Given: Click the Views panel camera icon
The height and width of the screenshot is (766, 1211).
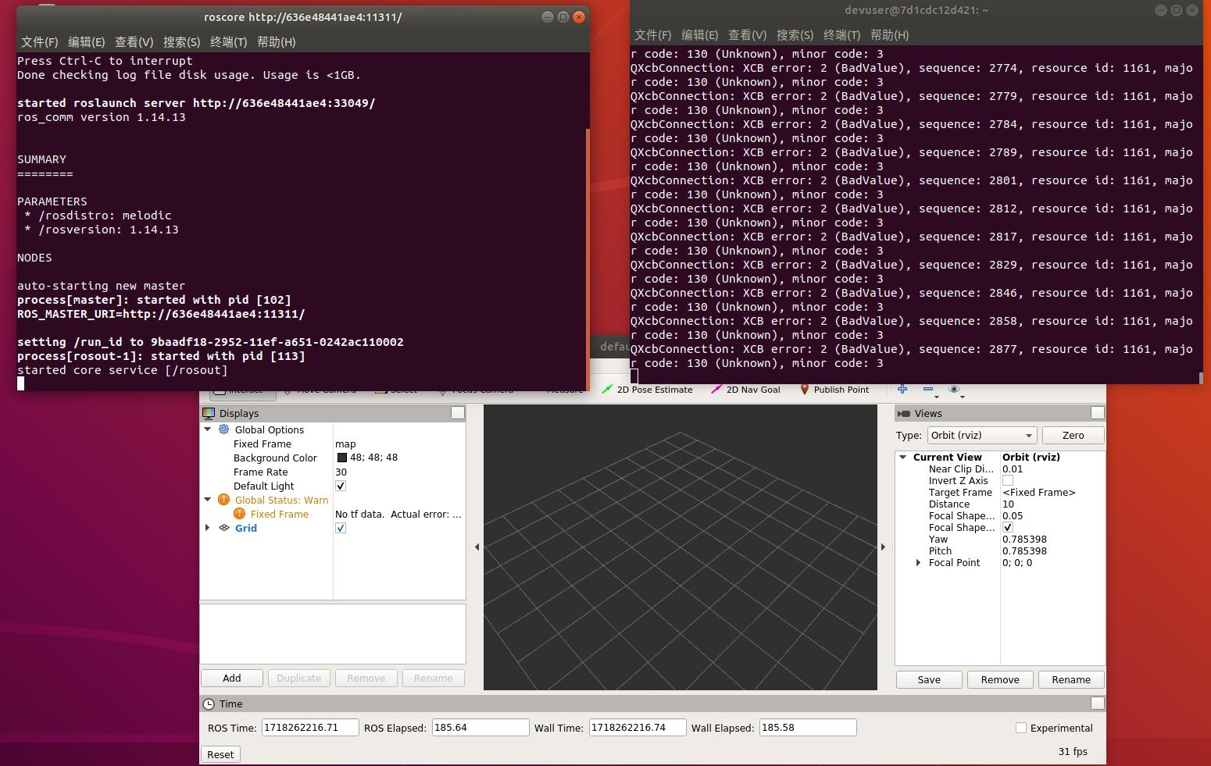Looking at the screenshot, I should [x=904, y=413].
